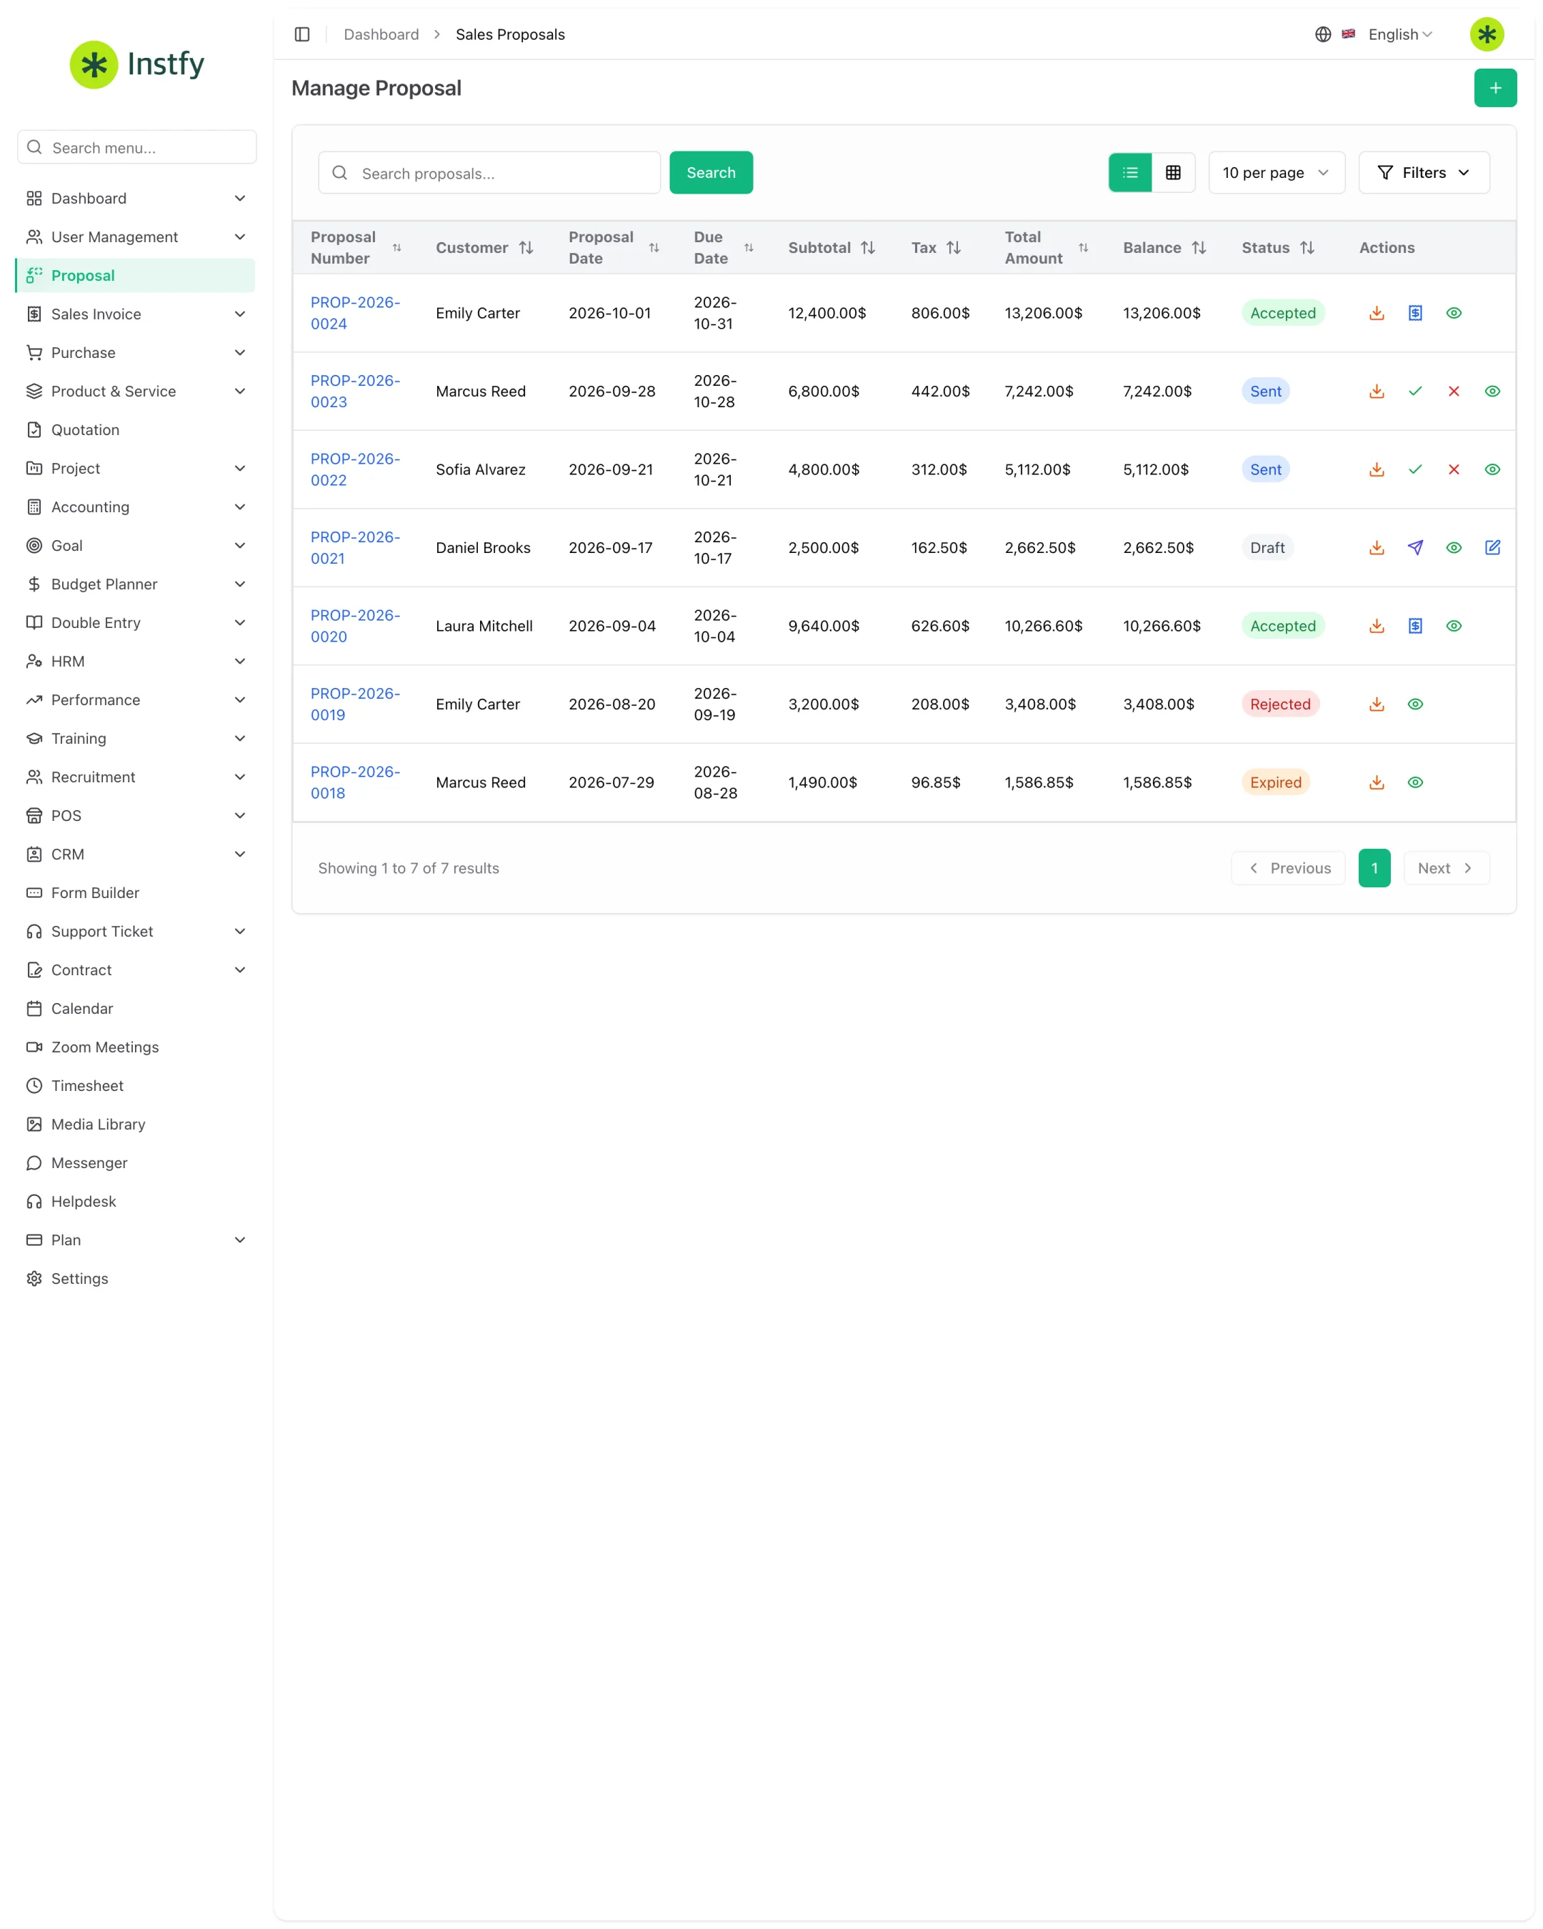This screenshot has width=1543, height=1929.
Task: Accept proposal PROP-2026-0023 checkmark
Action: pyautogui.click(x=1415, y=391)
